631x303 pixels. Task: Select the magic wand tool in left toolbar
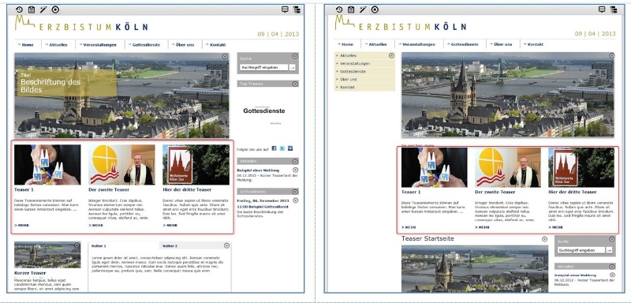click(43, 10)
